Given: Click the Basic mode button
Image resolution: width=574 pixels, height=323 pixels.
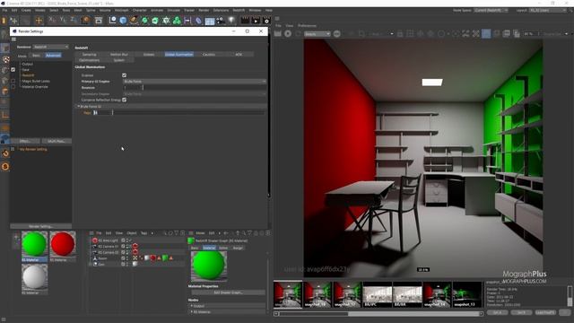Looking at the screenshot, I should [36, 56].
